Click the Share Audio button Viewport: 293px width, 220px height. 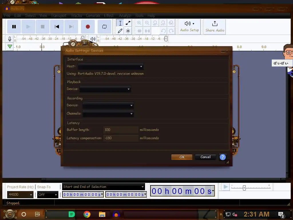tap(215, 27)
